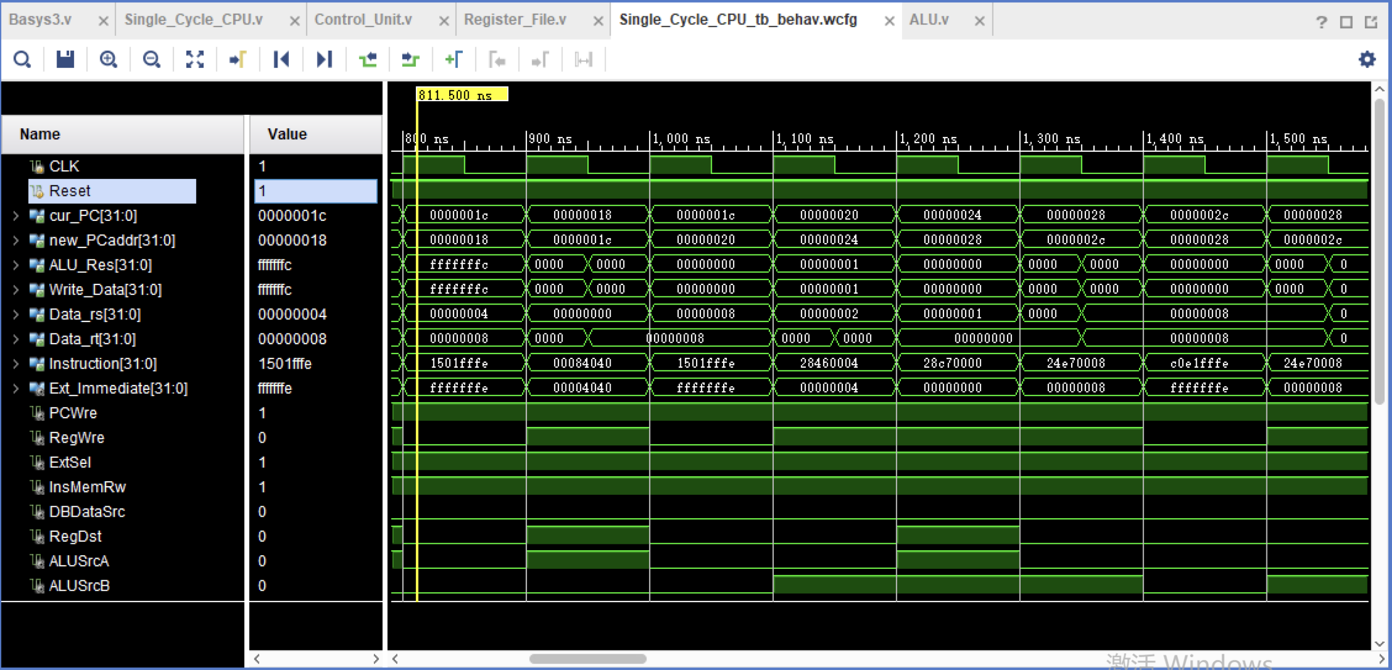Select the Reset signal row

pyautogui.click(x=112, y=191)
